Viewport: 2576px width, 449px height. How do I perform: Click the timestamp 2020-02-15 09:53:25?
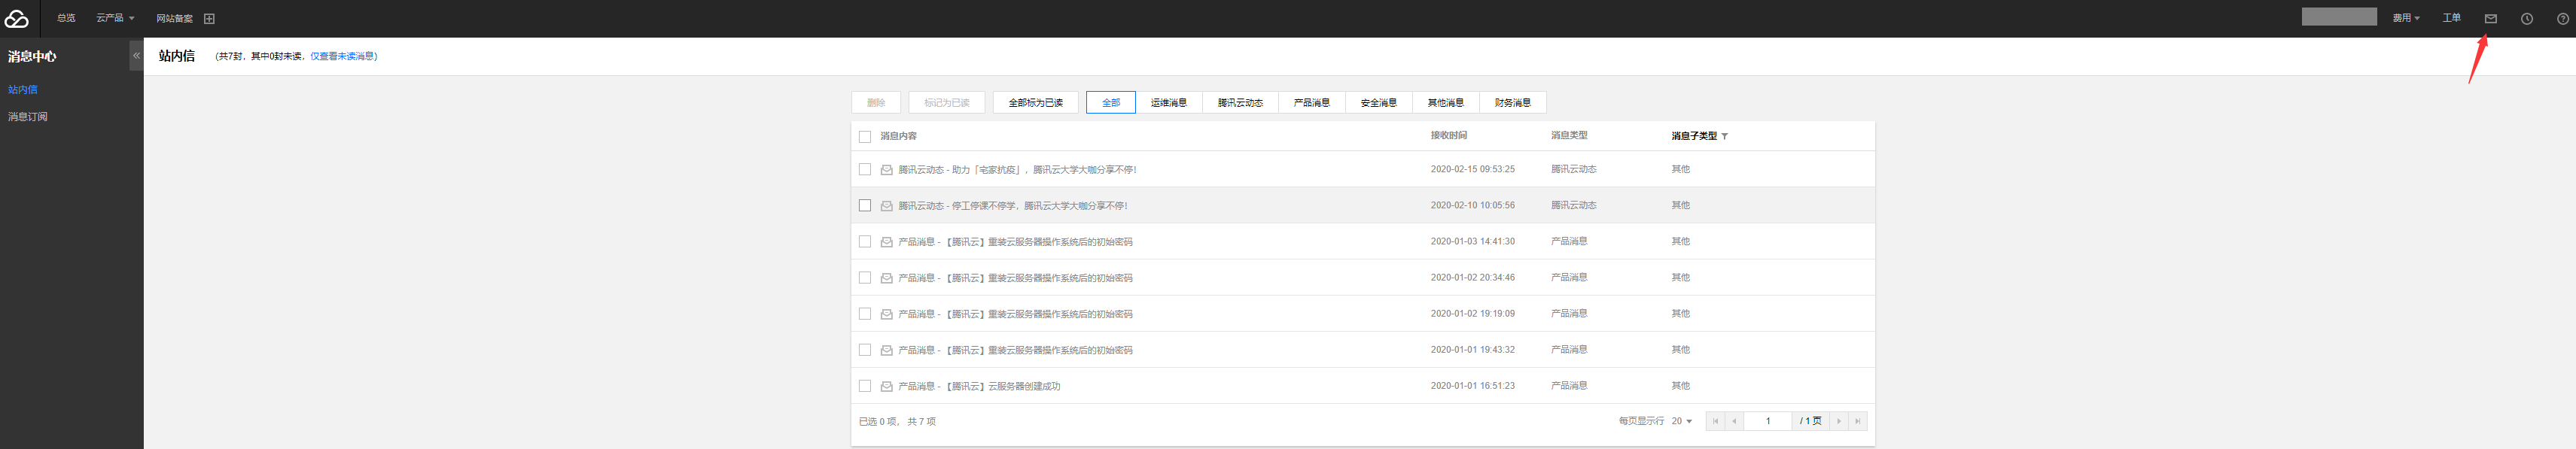tap(1472, 170)
